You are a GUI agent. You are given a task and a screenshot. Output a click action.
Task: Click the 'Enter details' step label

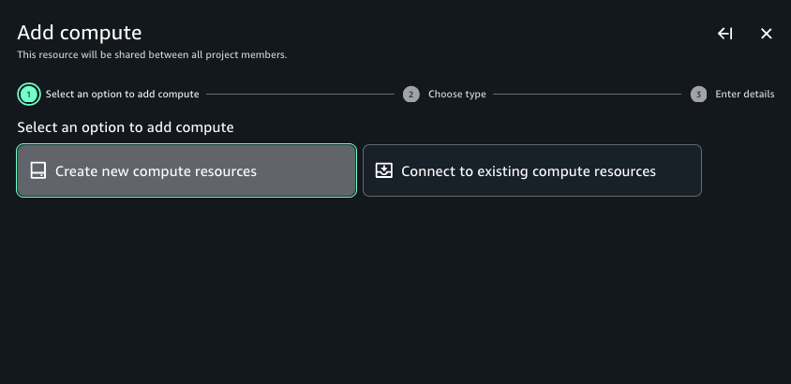[744, 95]
